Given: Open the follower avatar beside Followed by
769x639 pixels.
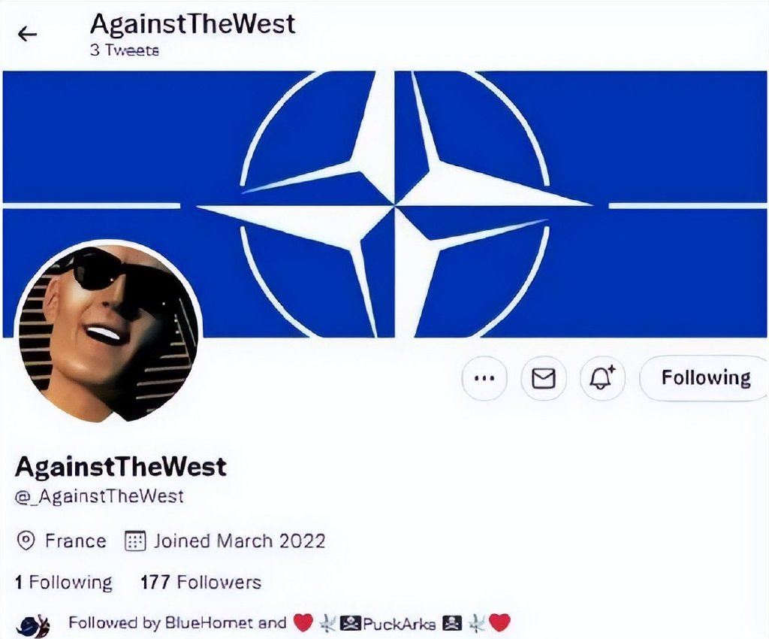Looking at the screenshot, I should tap(33, 624).
